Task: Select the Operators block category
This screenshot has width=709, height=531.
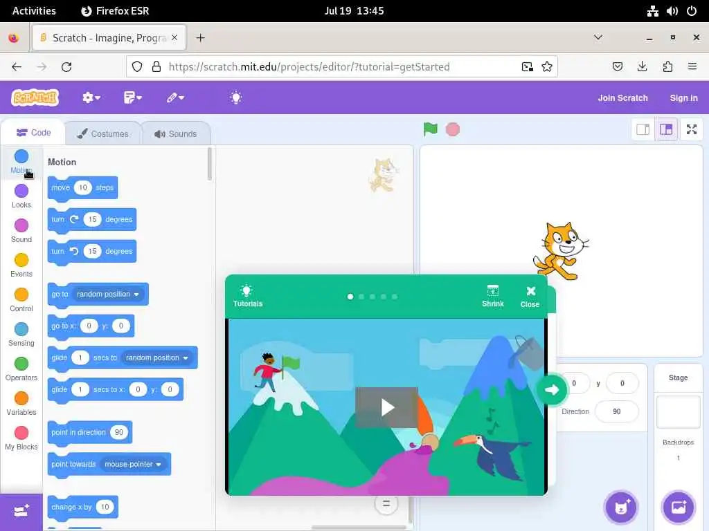Action: tap(21, 369)
